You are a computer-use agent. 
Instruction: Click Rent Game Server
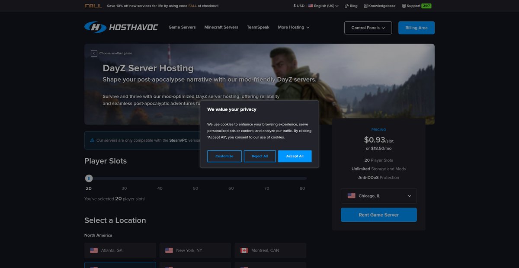tap(379, 215)
